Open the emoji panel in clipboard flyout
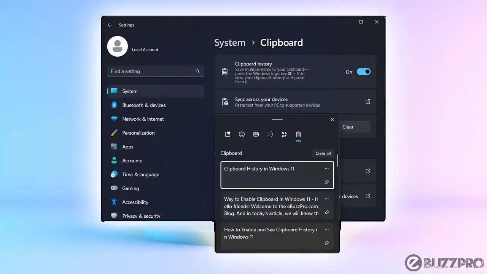 (242, 134)
